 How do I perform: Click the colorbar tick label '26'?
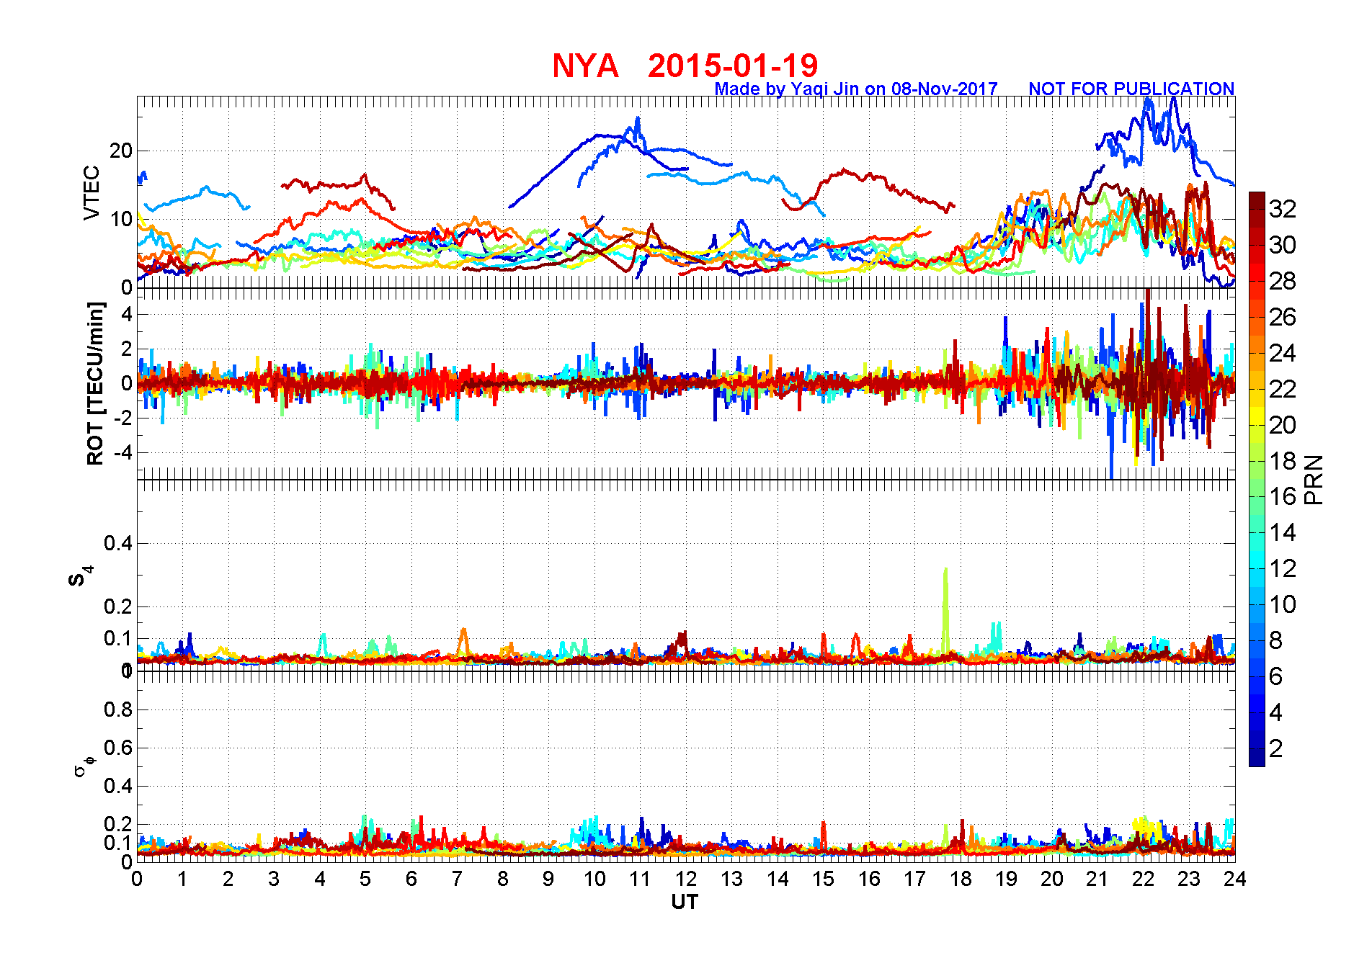pyautogui.click(x=1283, y=317)
